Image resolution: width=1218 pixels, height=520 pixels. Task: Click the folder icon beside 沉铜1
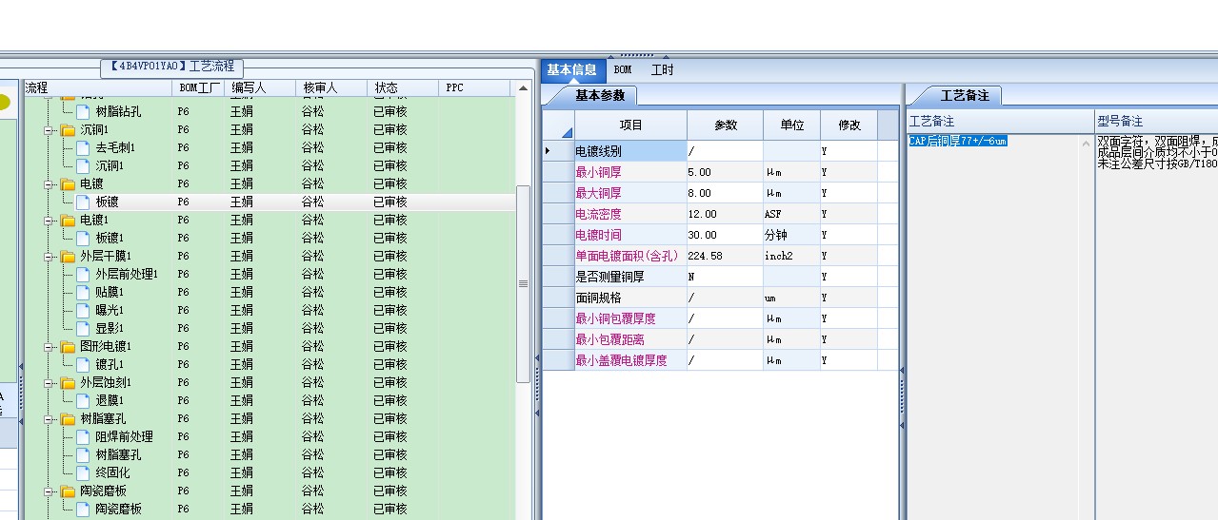(x=68, y=129)
